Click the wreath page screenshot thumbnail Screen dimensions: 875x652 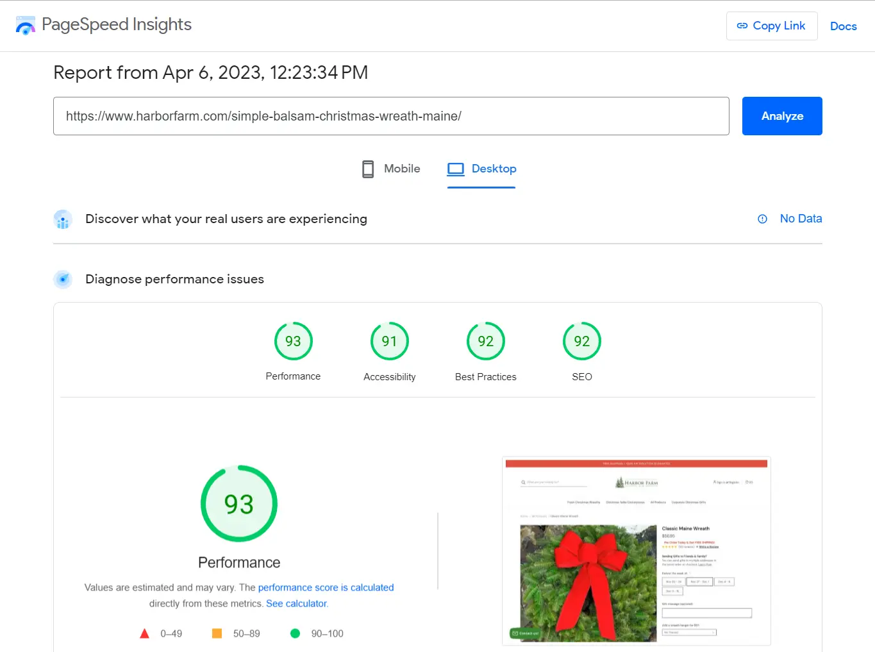[637, 551]
